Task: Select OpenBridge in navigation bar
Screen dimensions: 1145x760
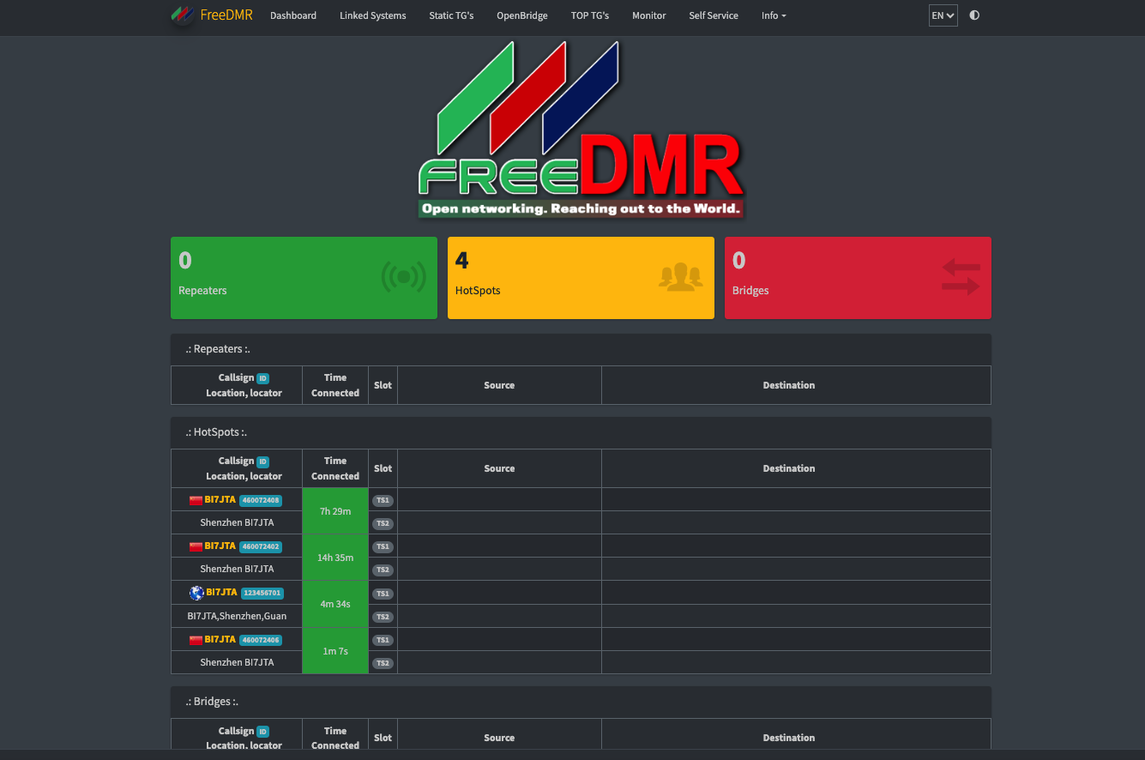Action: (x=521, y=15)
